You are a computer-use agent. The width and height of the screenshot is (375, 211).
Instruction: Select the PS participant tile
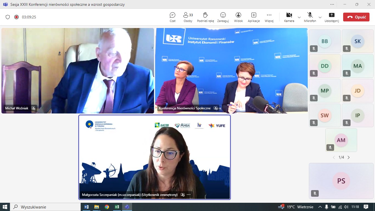[341, 181]
